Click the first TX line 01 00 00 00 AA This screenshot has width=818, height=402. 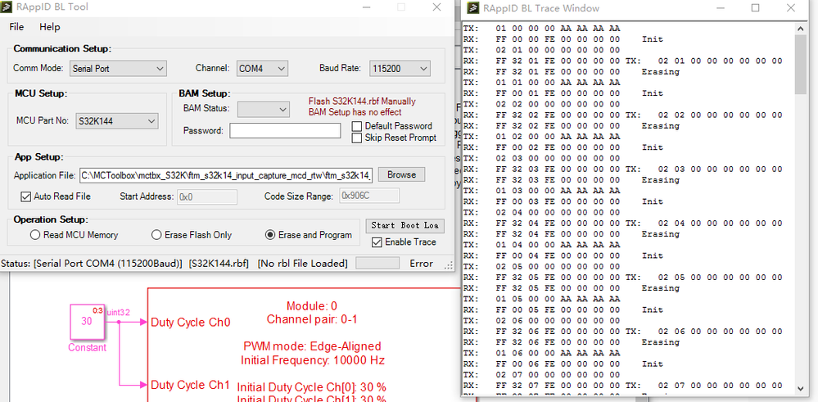click(541, 28)
